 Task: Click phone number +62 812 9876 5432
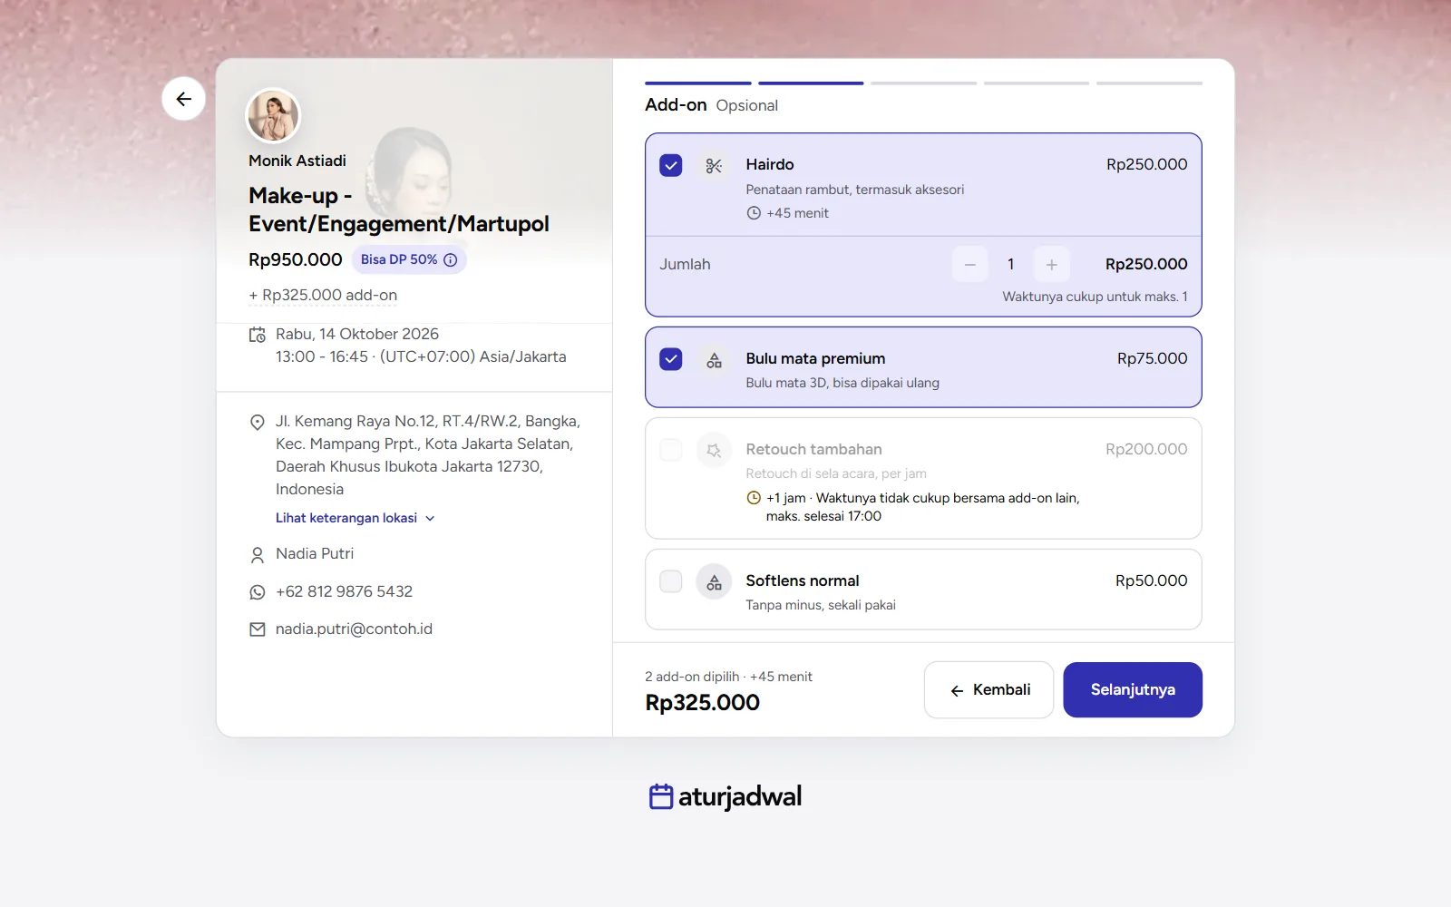coord(344,591)
